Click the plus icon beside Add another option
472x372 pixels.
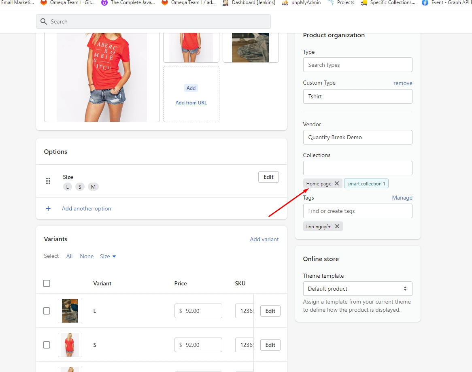48,208
